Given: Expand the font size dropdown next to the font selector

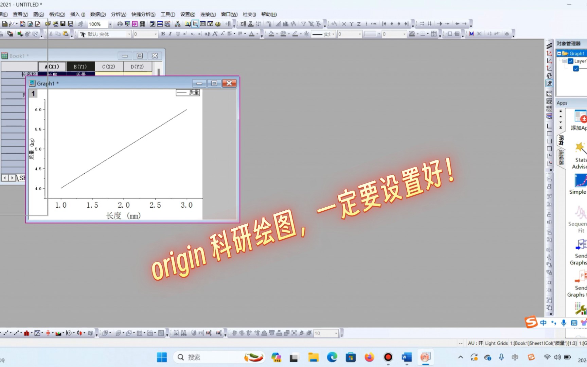Looking at the screenshot, I should [156, 34].
